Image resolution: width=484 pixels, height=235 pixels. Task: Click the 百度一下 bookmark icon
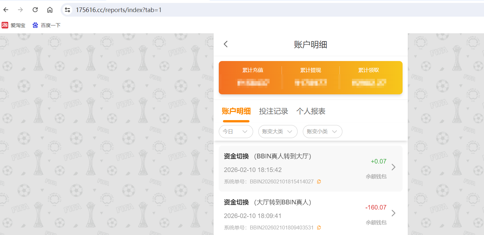[x=35, y=25]
